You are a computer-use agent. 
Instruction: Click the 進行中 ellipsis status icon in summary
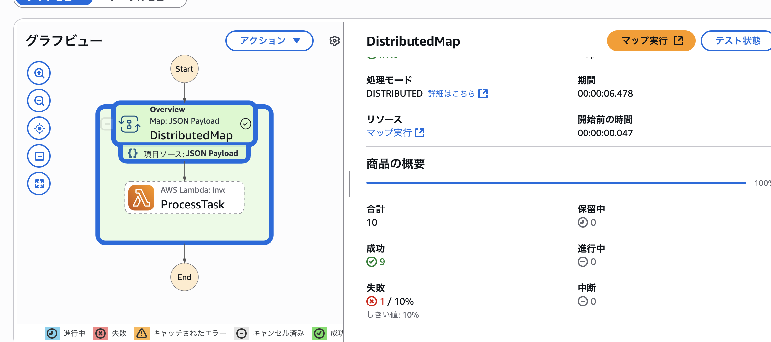pos(583,262)
